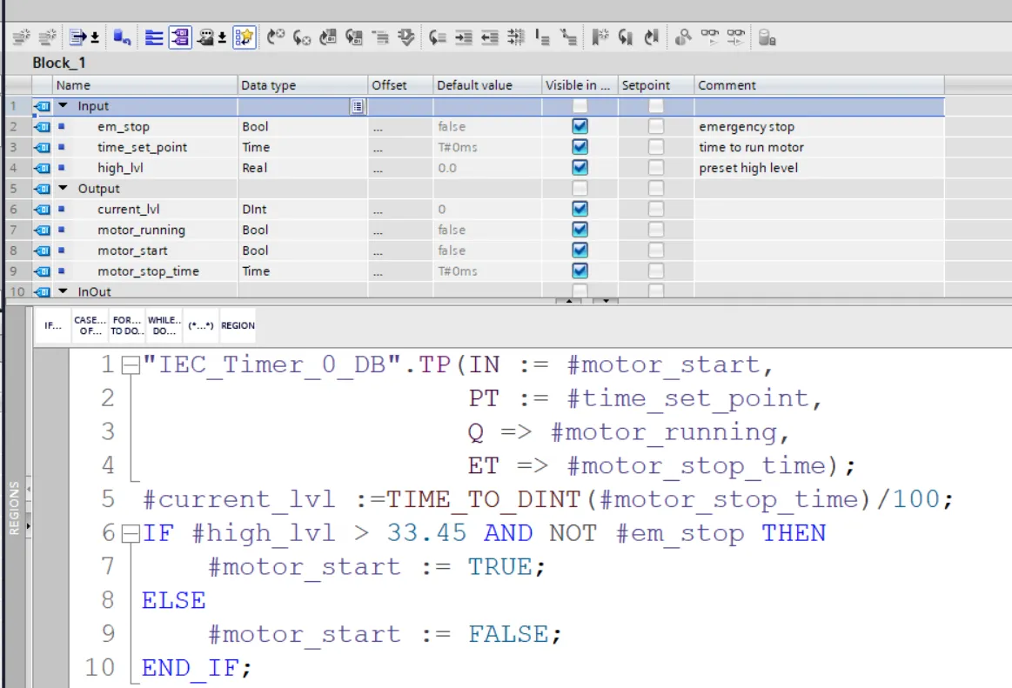1012x688 pixels.
Task: Uncheck Visible in for high_lvl
Action: pyautogui.click(x=580, y=168)
